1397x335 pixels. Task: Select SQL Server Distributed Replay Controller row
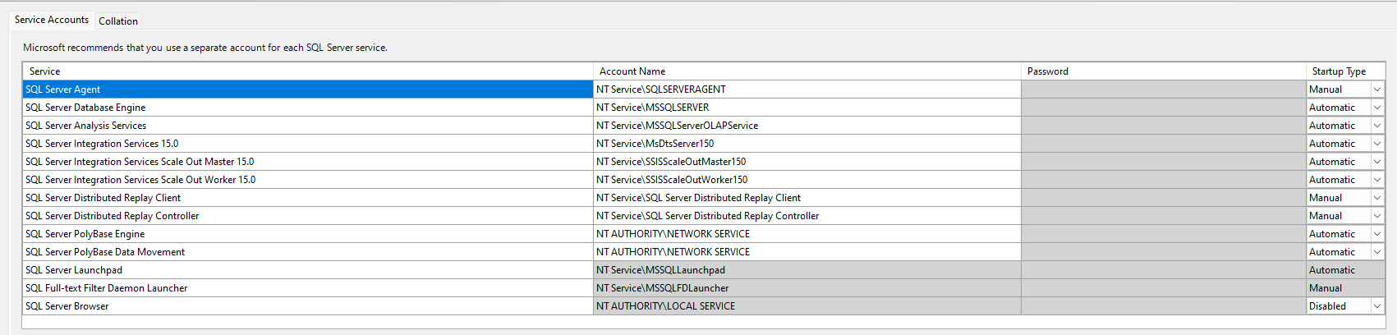pyautogui.click(x=308, y=216)
